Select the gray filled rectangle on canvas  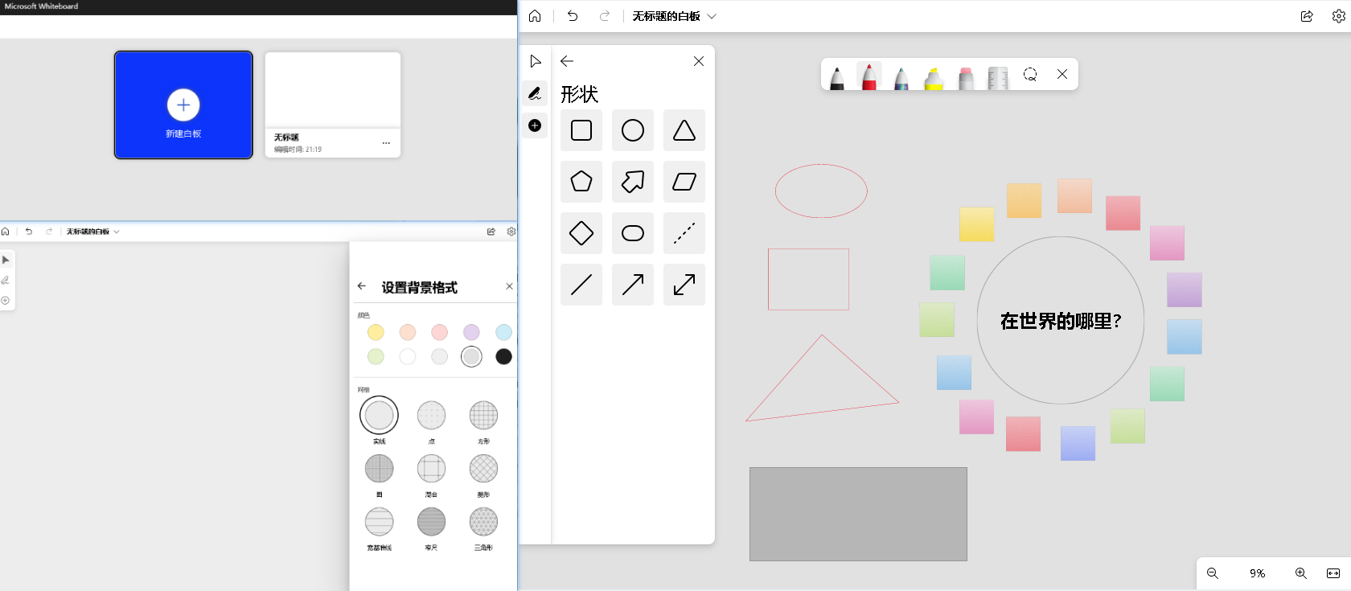click(858, 514)
